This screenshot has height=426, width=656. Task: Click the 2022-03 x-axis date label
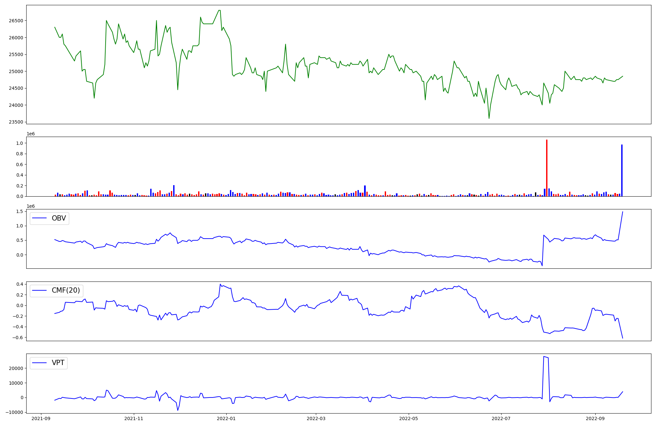[x=316, y=418]
